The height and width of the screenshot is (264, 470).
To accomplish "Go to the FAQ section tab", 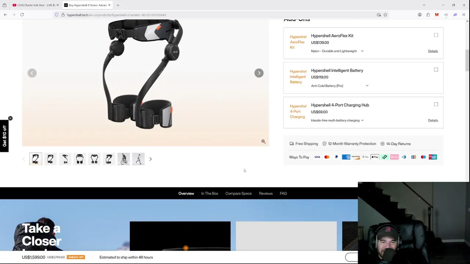I will [x=283, y=194].
